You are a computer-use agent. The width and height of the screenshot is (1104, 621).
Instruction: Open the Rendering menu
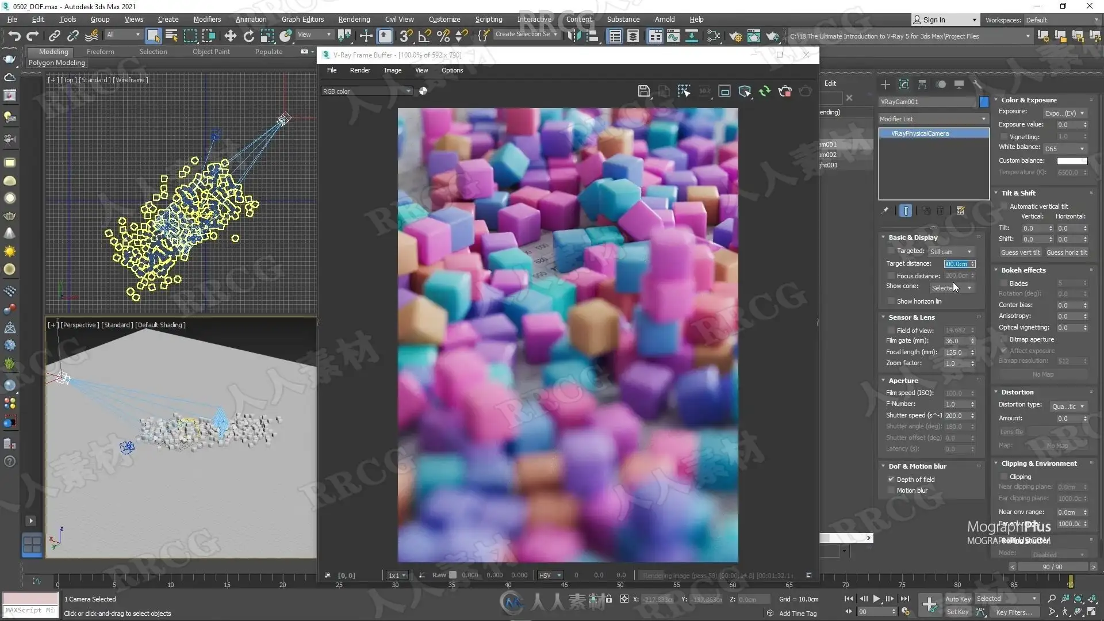354,19
